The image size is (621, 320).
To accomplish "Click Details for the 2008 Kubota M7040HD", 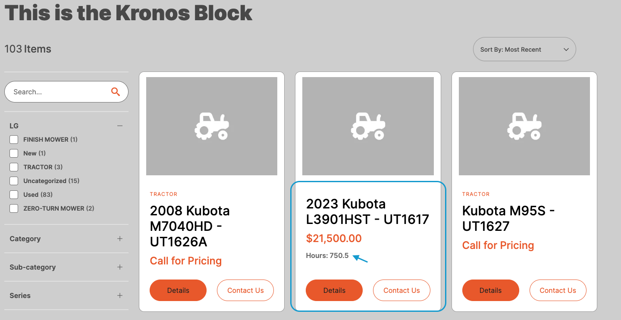I will [x=178, y=290].
